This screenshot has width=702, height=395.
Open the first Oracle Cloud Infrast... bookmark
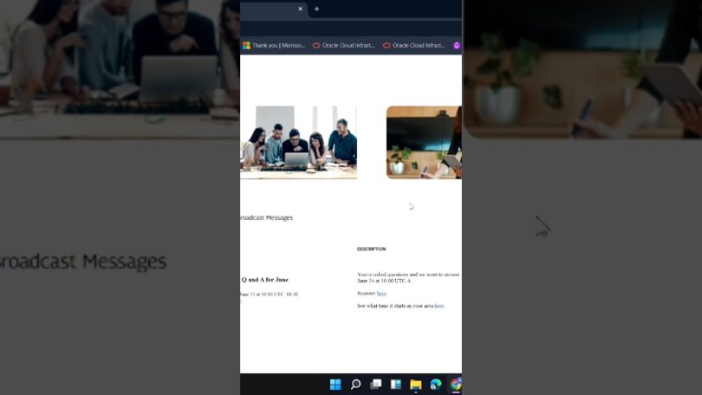pos(343,45)
